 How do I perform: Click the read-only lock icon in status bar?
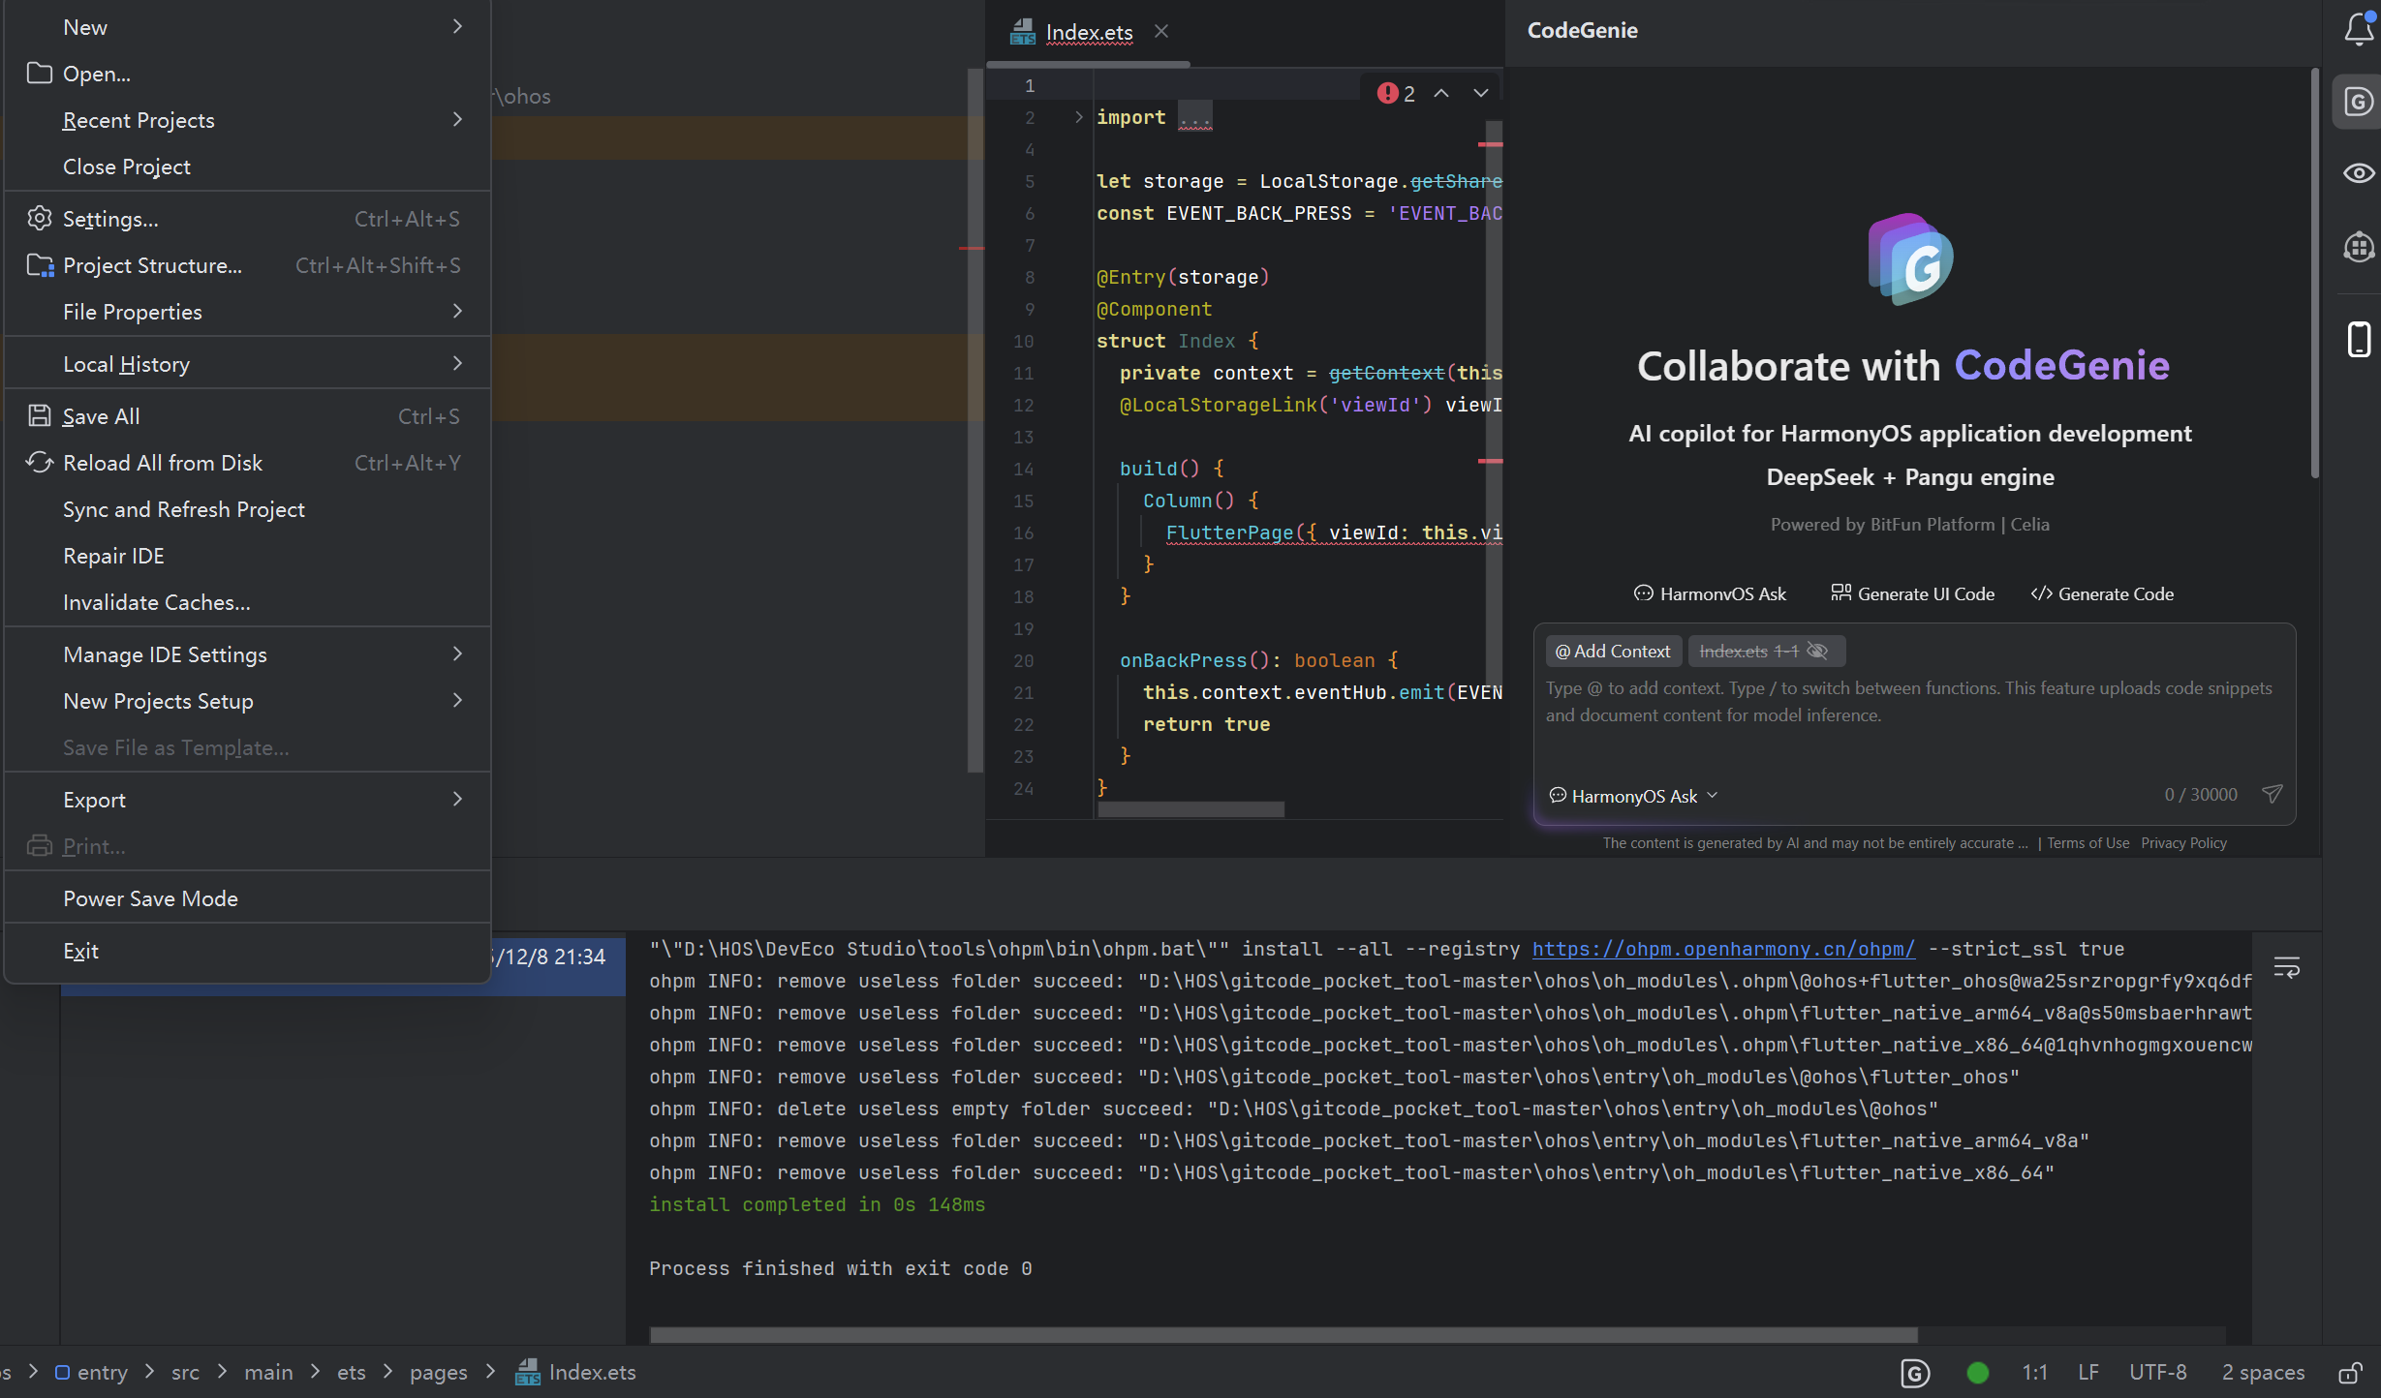pyautogui.click(x=2350, y=1373)
